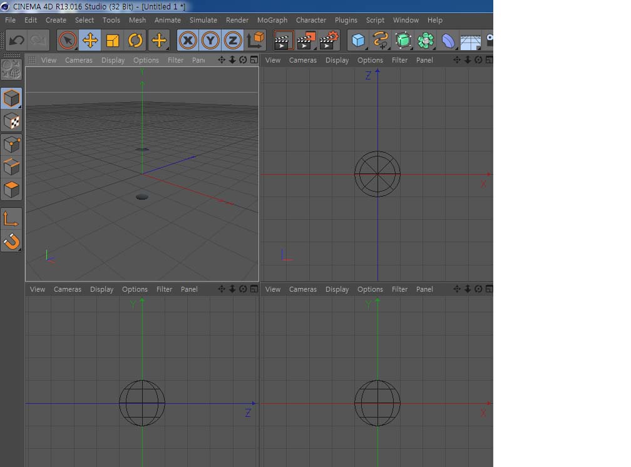Activate the Move tool

pyautogui.click(x=90, y=40)
